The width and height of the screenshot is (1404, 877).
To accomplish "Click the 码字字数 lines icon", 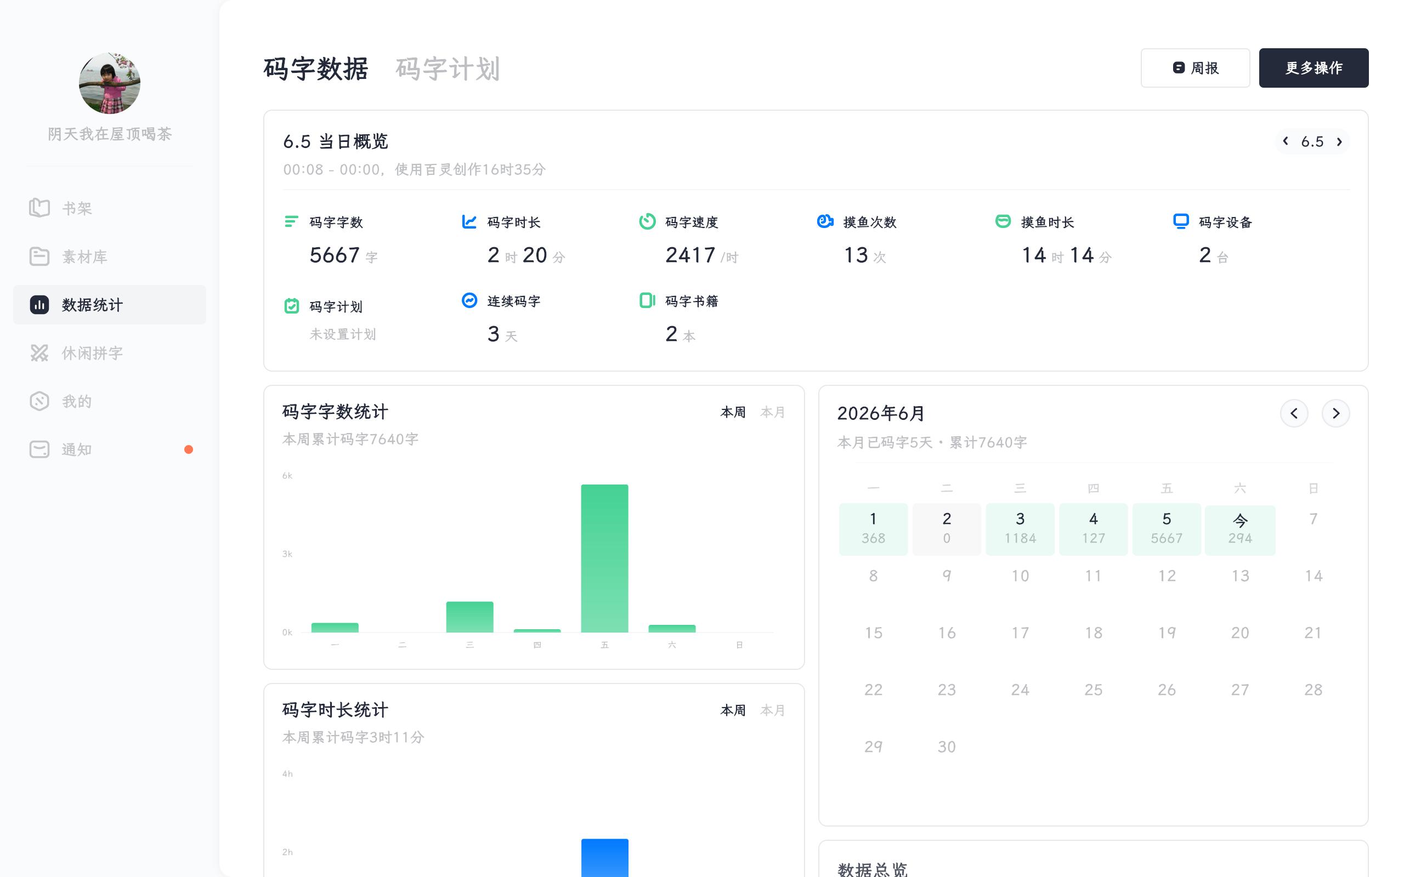I will tap(291, 221).
